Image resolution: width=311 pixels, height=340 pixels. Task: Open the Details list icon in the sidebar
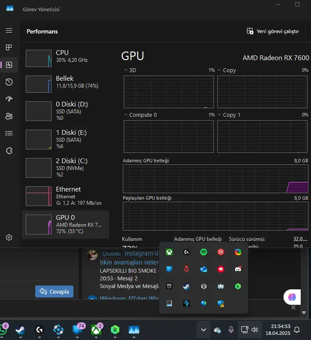point(9,133)
